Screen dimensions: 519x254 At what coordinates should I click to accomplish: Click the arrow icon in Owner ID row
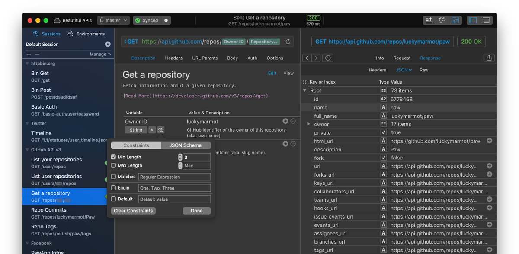click(x=285, y=121)
